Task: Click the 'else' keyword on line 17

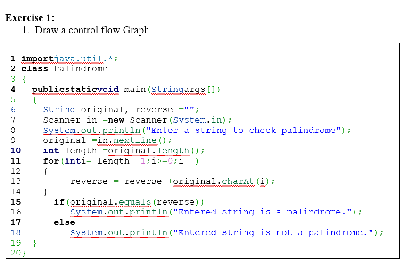Action: 65,222
